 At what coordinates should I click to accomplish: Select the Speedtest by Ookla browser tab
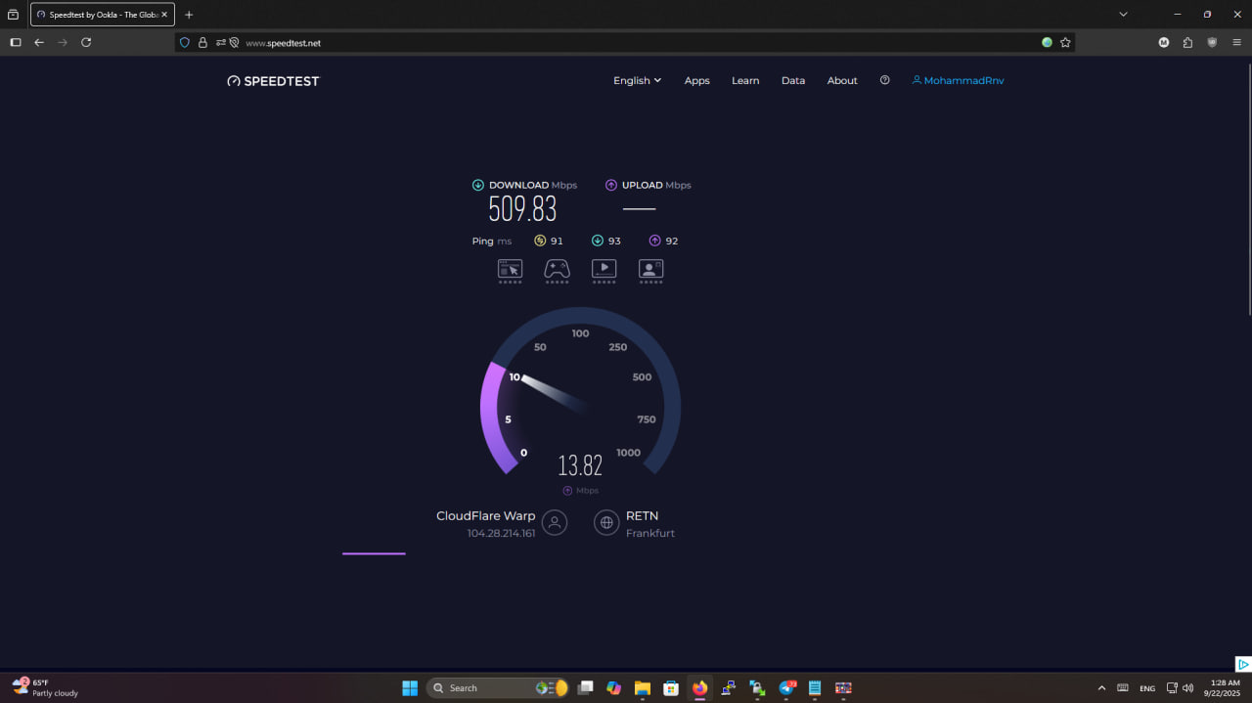coord(103,15)
